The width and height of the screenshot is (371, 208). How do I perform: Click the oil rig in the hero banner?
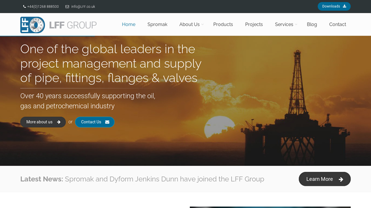(x=296, y=107)
